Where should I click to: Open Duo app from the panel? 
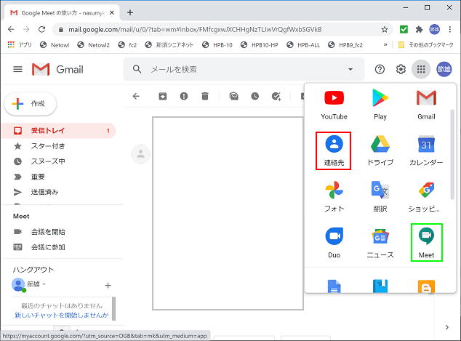click(x=334, y=243)
